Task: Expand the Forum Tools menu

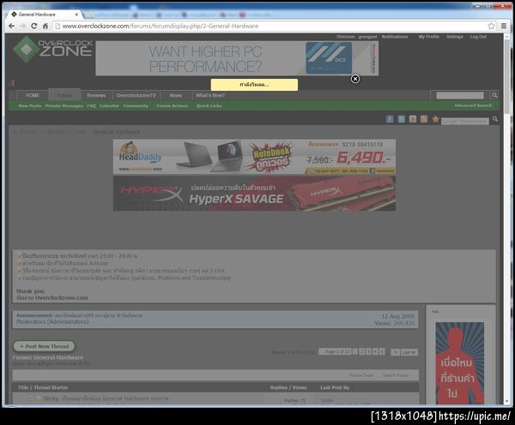Action: click(x=361, y=375)
